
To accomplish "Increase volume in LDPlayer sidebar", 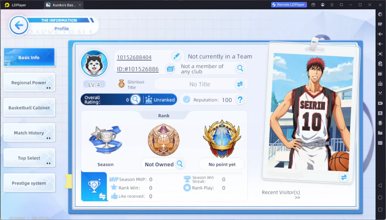I will [380, 34].
